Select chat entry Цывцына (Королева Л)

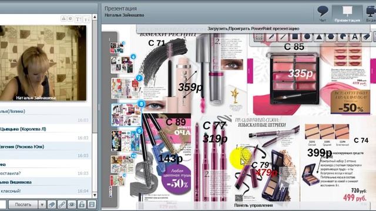click(x=23, y=129)
